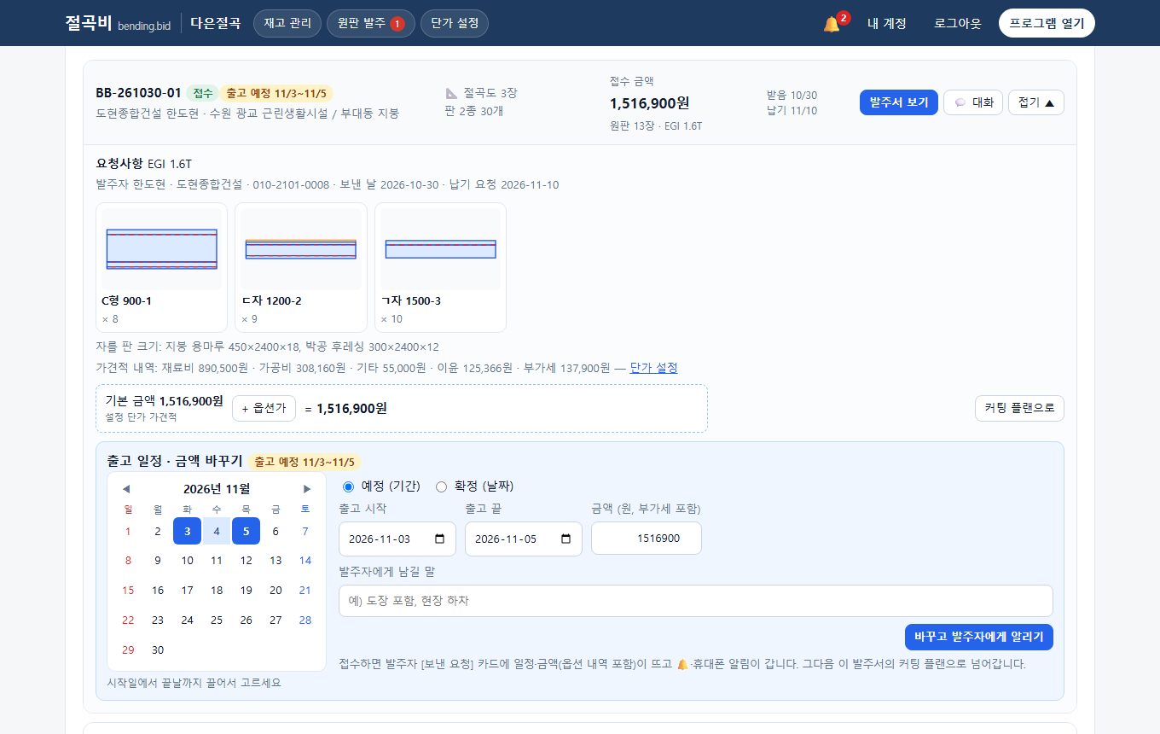Open the notification bell
The height and width of the screenshot is (734, 1160).
tap(832, 24)
